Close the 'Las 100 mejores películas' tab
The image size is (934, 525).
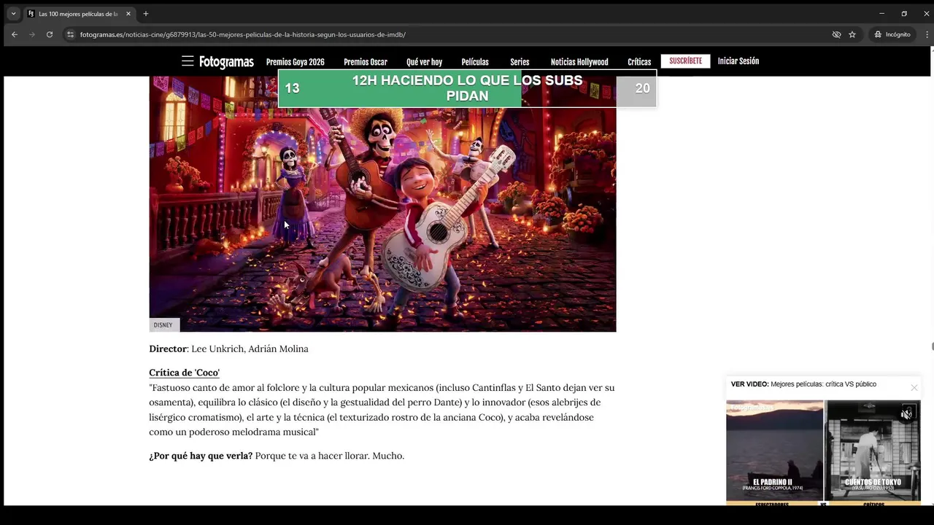pyautogui.click(x=128, y=14)
